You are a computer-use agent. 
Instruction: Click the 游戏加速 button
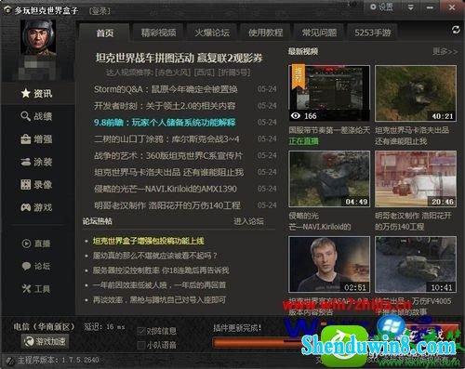45,341
